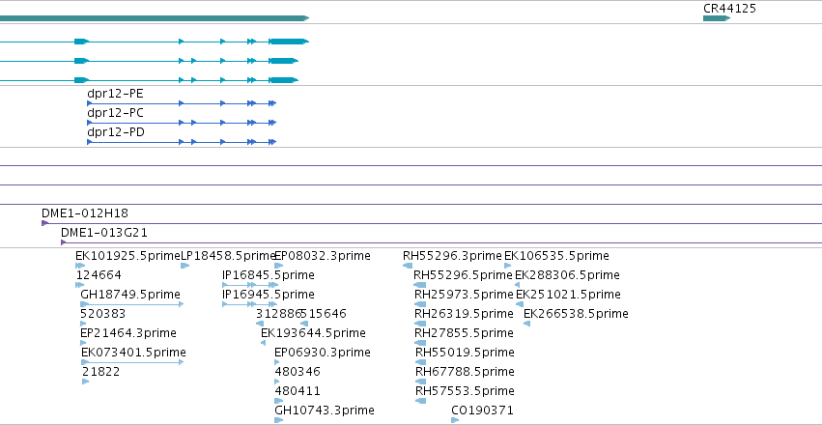Click the thick top gene span bar

(155, 18)
